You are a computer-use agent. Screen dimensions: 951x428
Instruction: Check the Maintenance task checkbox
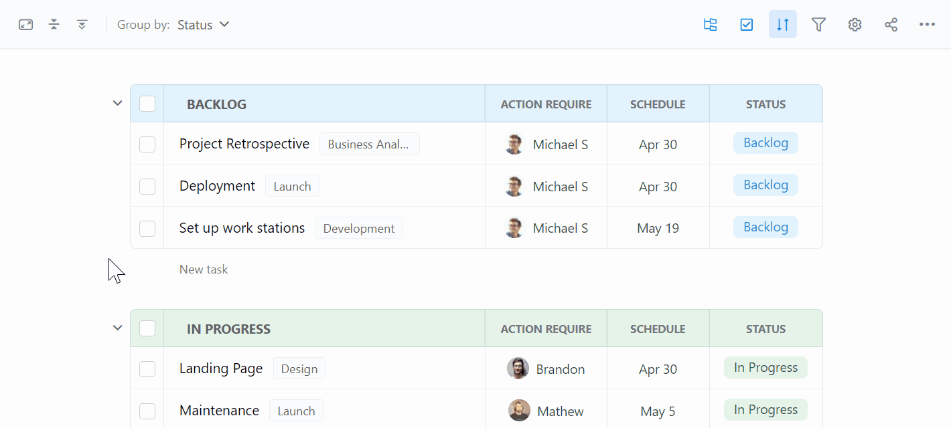click(x=147, y=411)
